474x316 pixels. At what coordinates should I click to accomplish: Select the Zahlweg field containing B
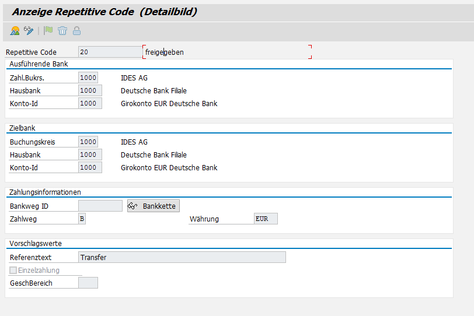pyautogui.click(x=82, y=219)
